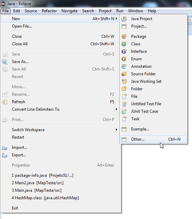The width and height of the screenshot is (192, 219).
Task: Click the Eclipse logo in title bar
Action: coord(3,4)
